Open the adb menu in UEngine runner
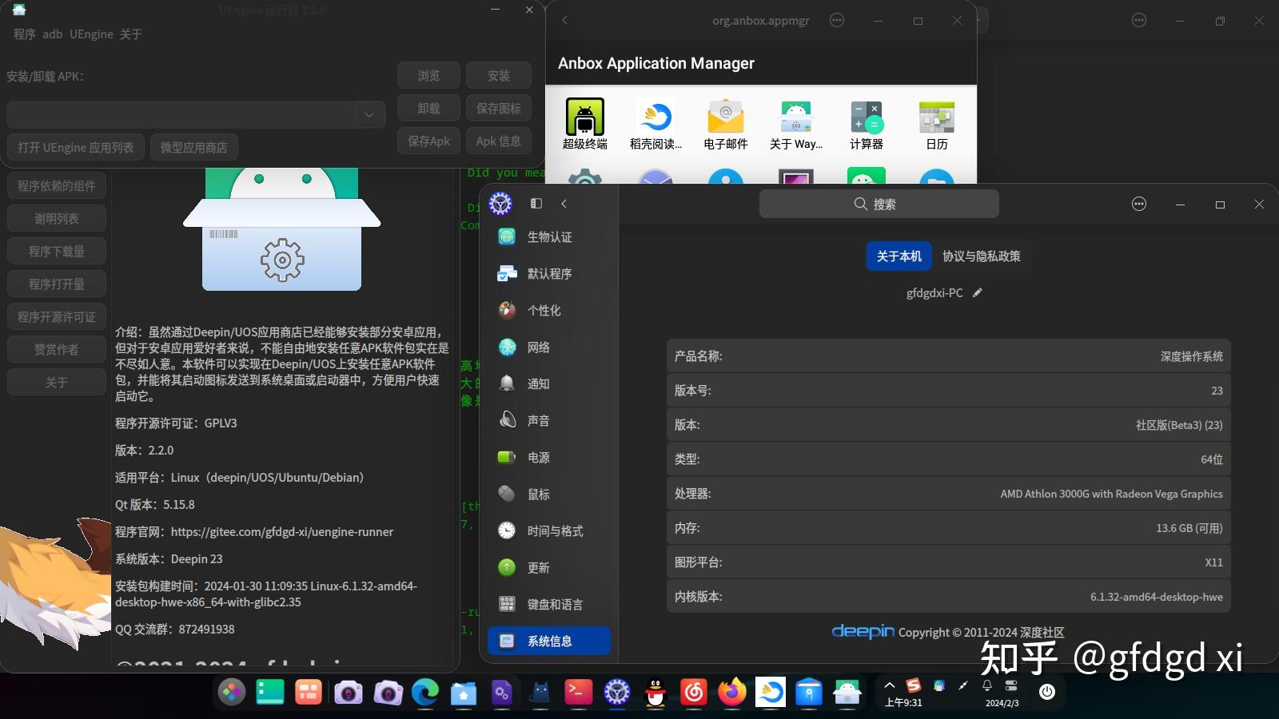Screen dimensions: 1279x719 53,34
